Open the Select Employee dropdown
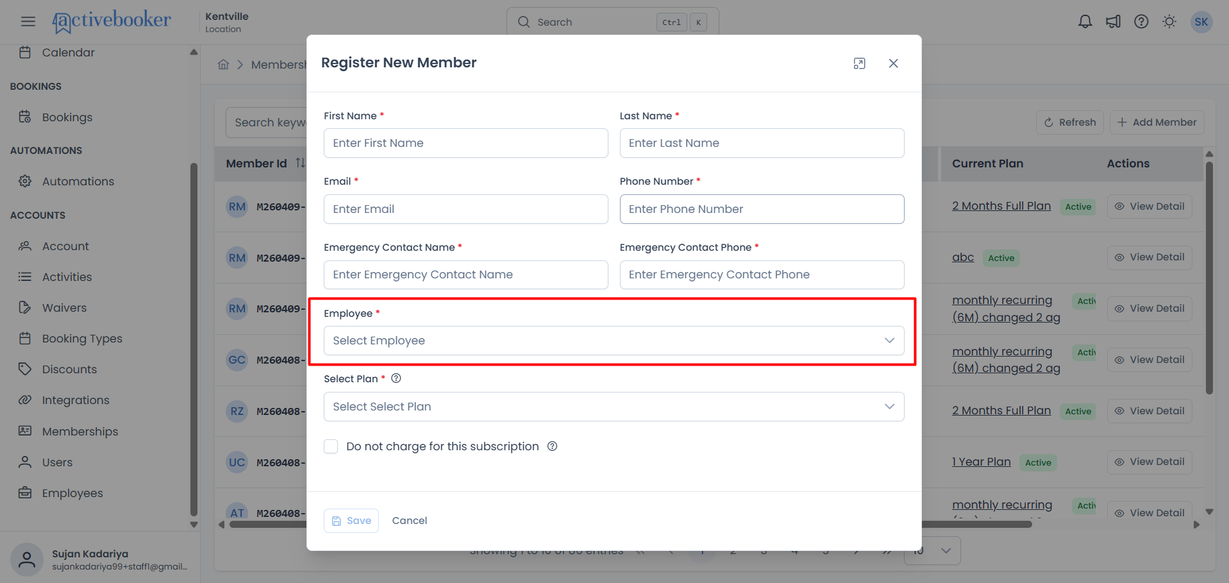The width and height of the screenshot is (1229, 583). pyautogui.click(x=614, y=341)
